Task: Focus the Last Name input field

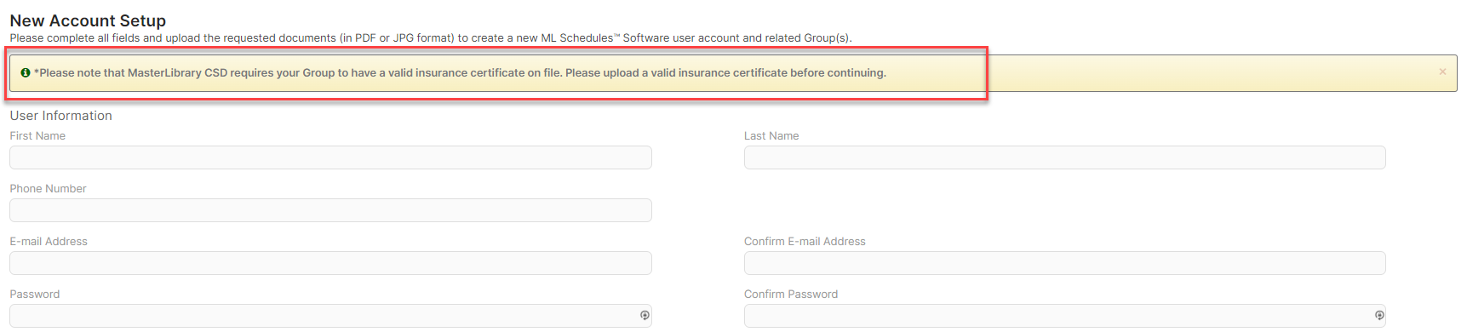Action: tap(1065, 157)
